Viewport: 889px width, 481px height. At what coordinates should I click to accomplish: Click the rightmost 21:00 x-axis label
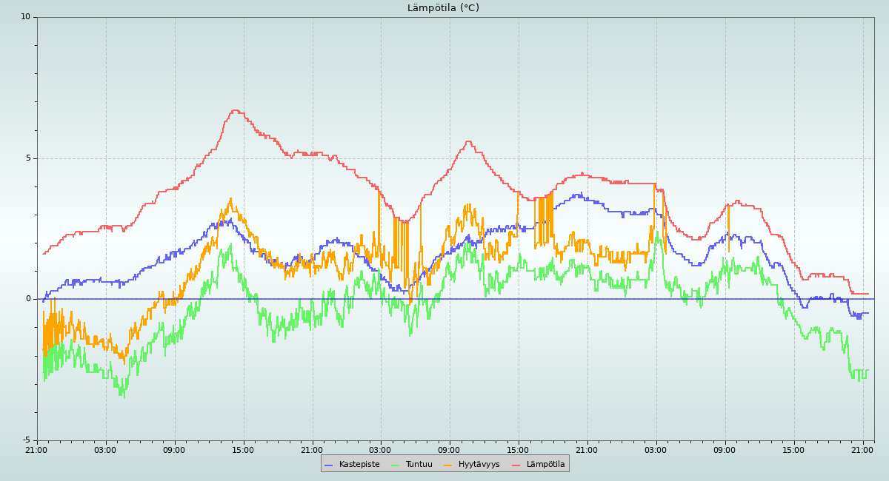point(862,450)
